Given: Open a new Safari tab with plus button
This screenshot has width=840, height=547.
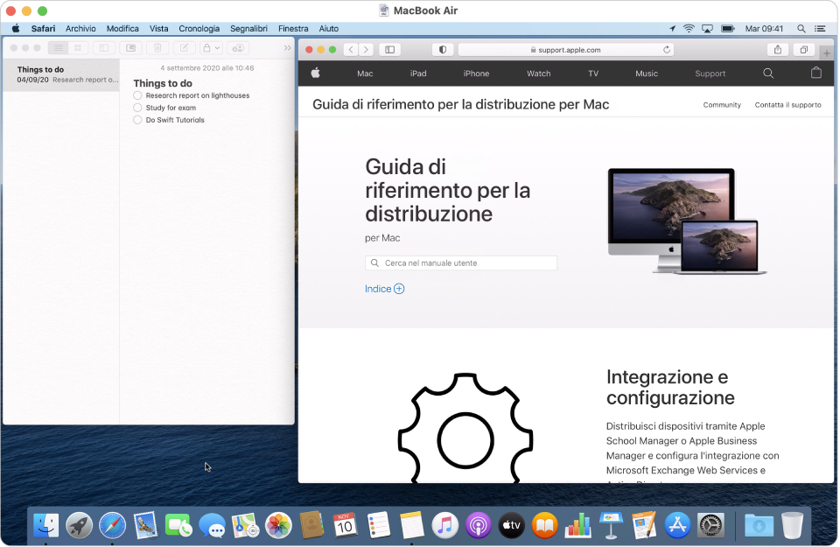Looking at the screenshot, I should pyautogui.click(x=827, y=53).
